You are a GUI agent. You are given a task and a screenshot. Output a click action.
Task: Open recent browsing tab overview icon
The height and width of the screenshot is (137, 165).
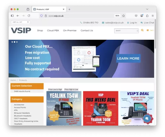28,9
